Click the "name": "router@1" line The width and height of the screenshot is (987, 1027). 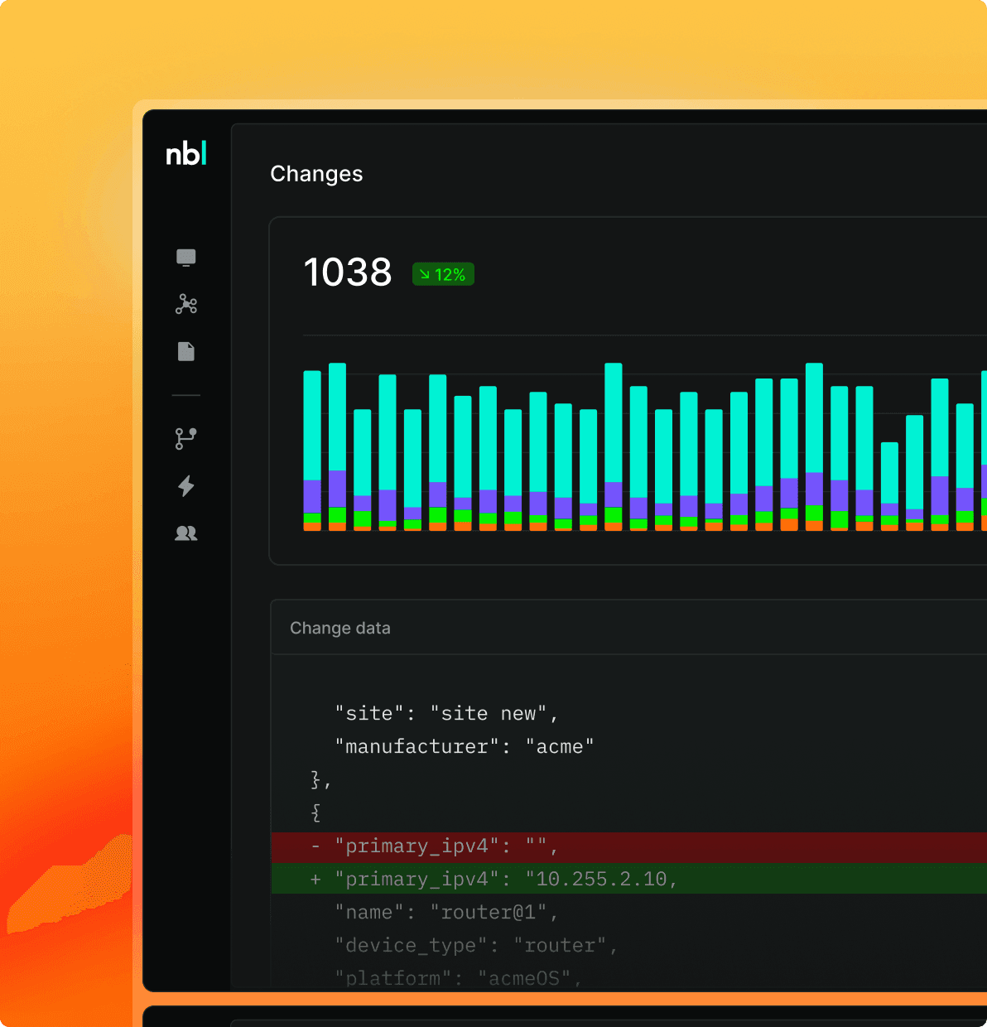click(x=446, y=912)
